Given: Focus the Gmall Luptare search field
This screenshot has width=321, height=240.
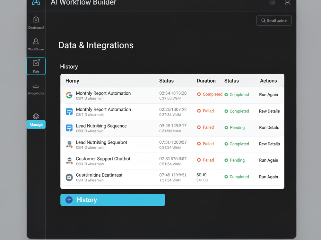Looking at the screenshot, I should coord(274,20).
